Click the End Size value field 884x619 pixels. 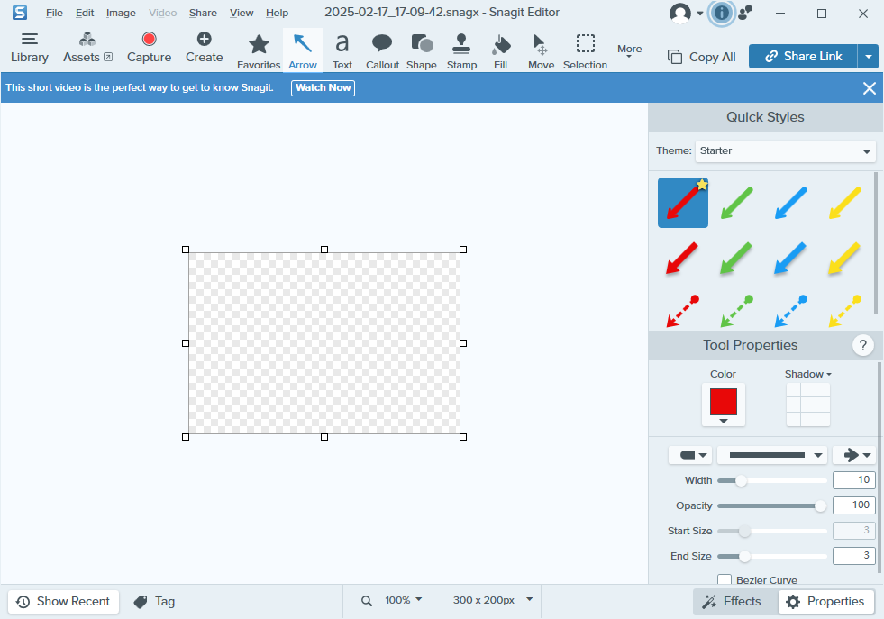click(x=853, y=556)
